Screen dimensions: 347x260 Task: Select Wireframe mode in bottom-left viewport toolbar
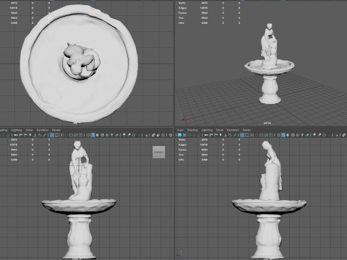(88, 135)
